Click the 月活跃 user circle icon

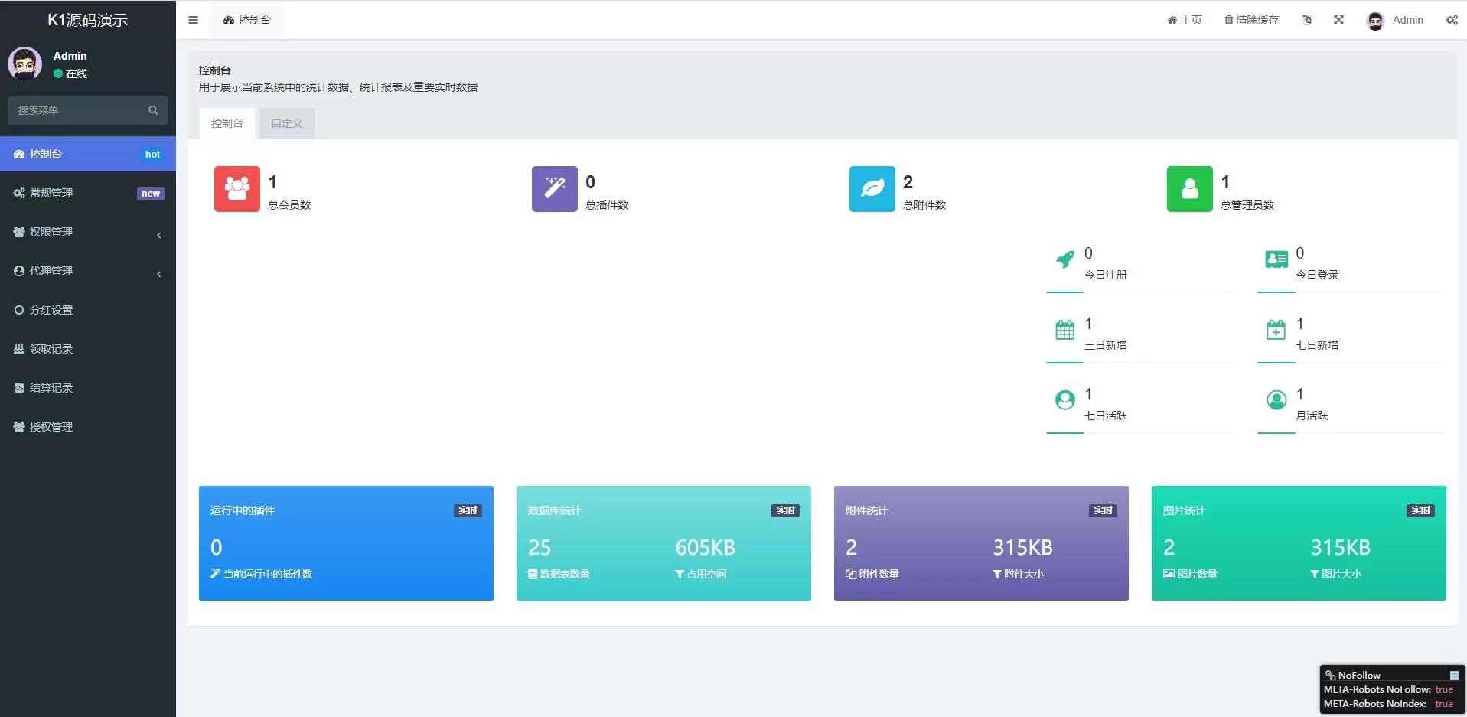point(1276,400)
